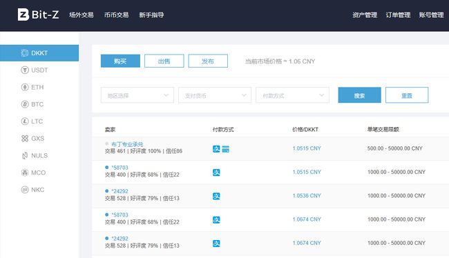
Task: Click online status dot beside 布丁专业承兑
Action: click(x=107, y=143)
